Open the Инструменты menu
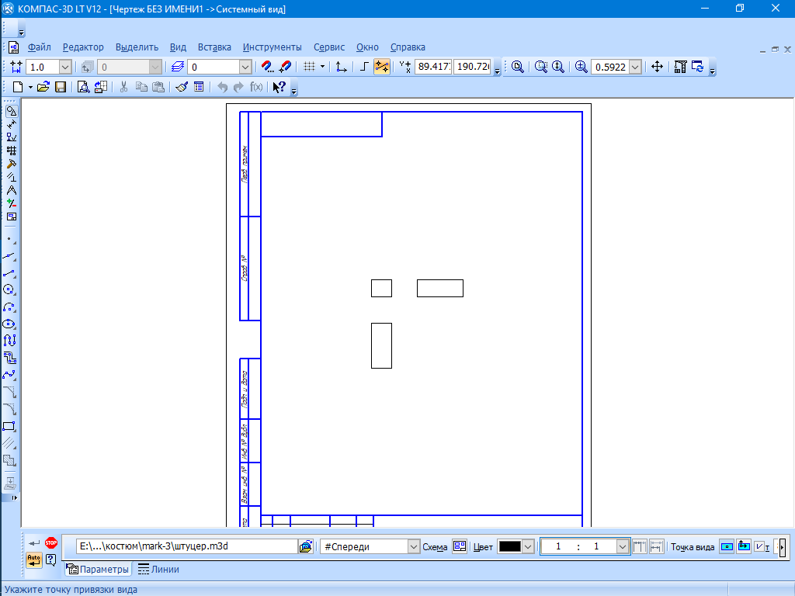Image resolution: width=795 pixels, height=596 pixels. coord(273,47)
